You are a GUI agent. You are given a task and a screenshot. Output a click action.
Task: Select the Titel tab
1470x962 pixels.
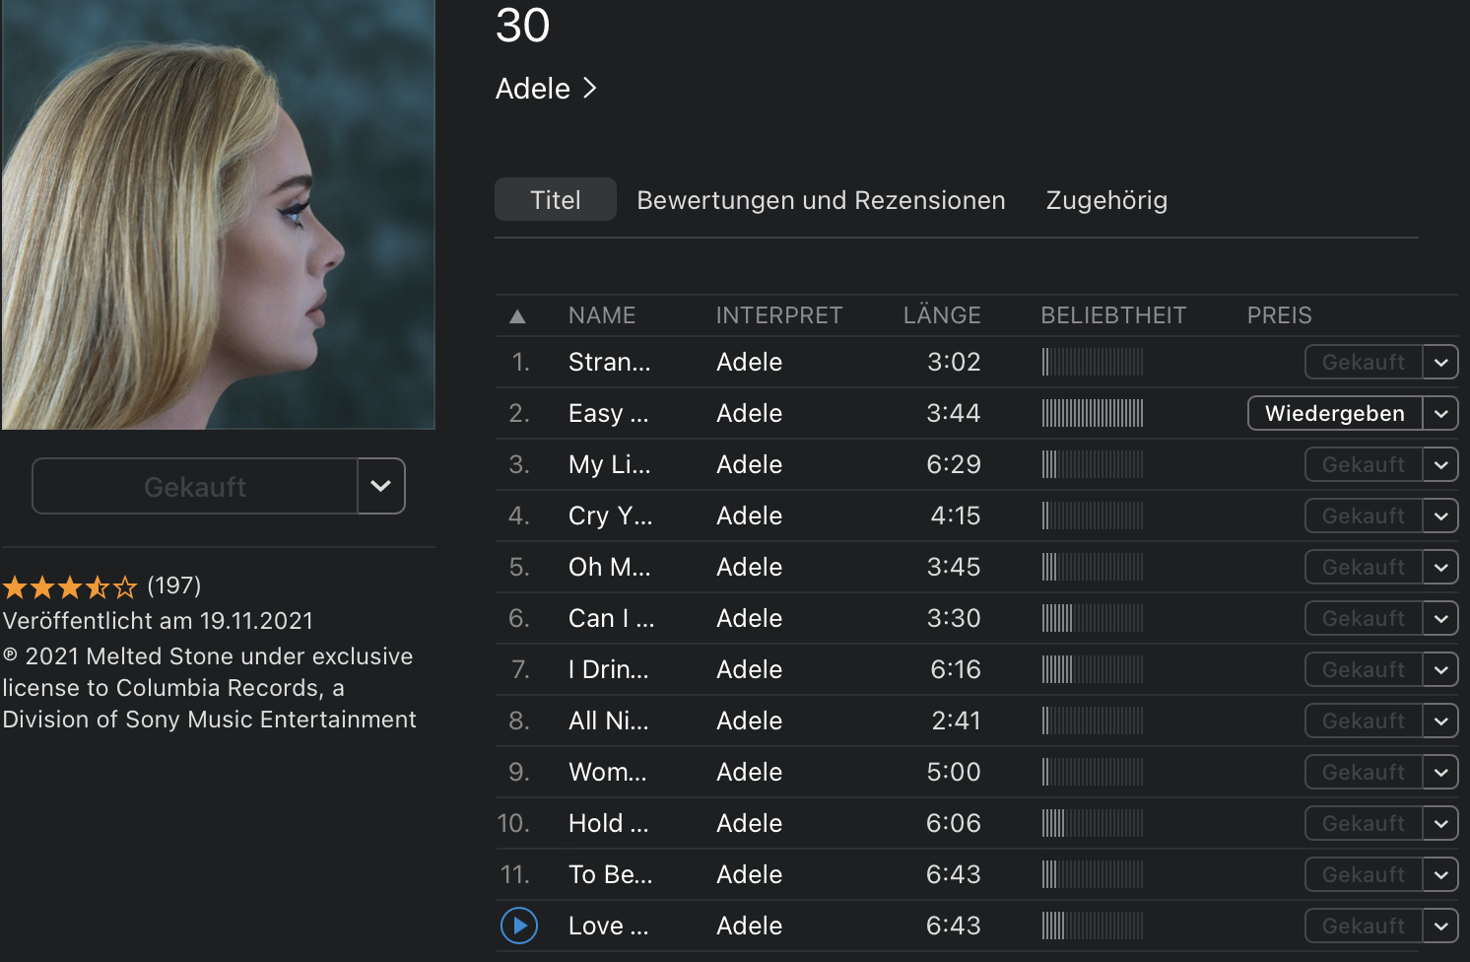pyautogui.click(x=556, y=200)
